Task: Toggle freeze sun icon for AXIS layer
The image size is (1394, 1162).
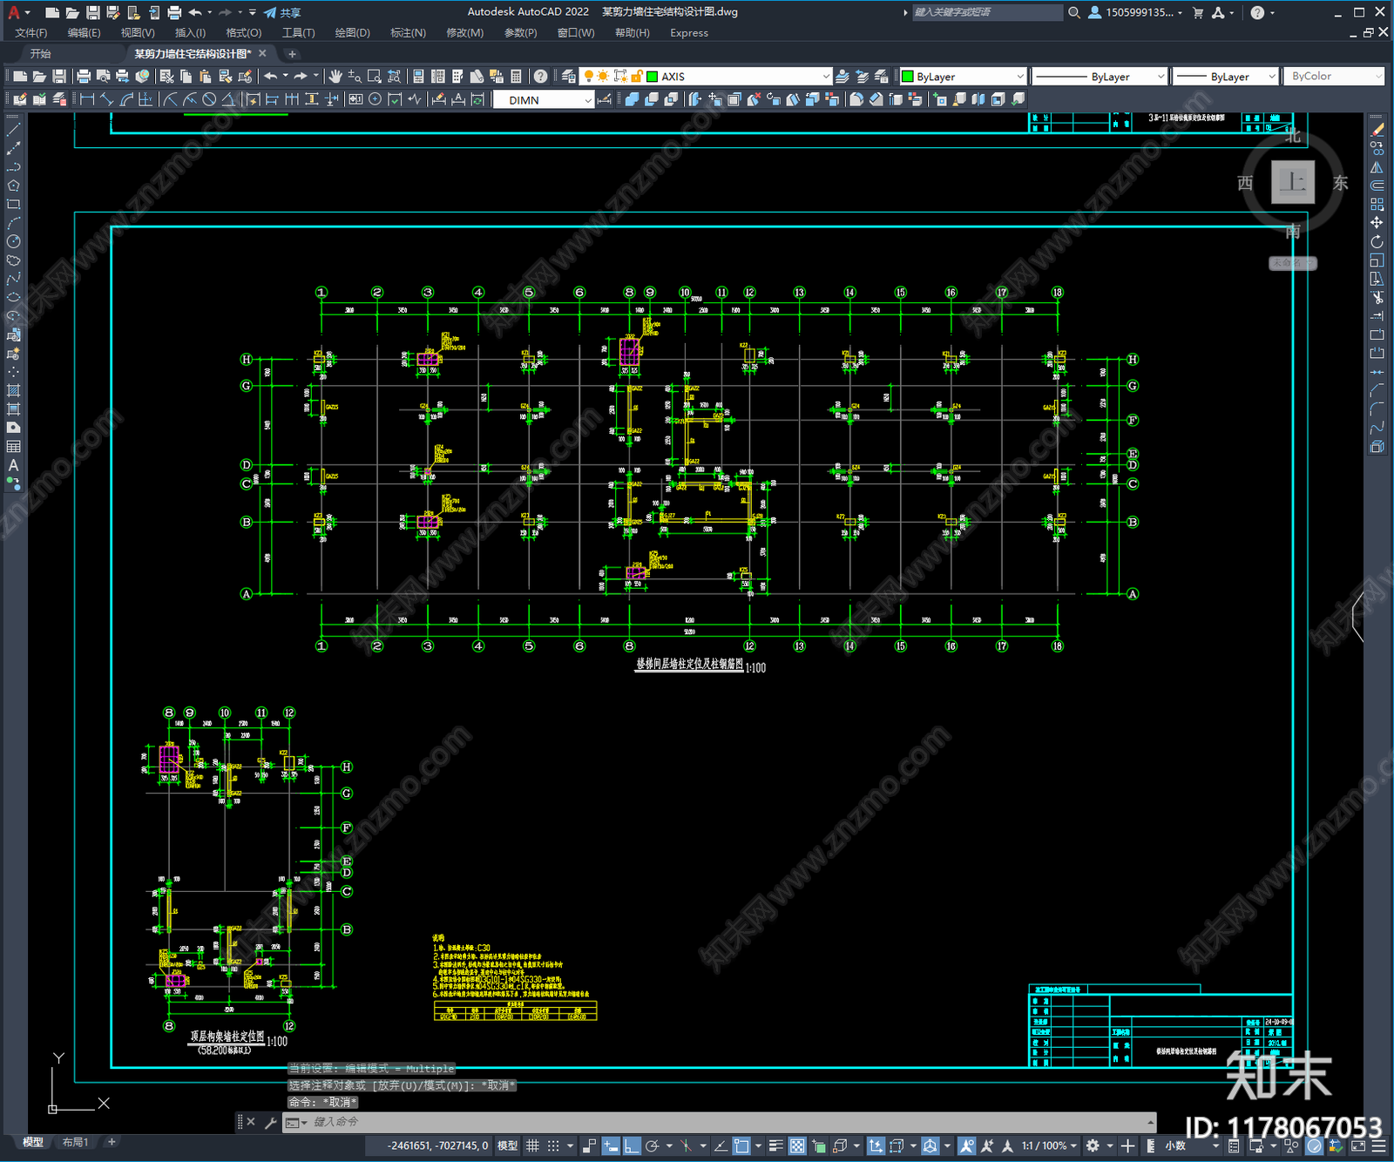Action: pos(603,77)
